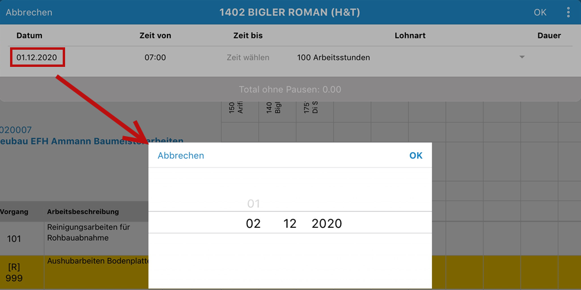Open Neubau EFH Ammann Baumeisterarbeiten project link
Screen dimensions: 581x290
coord(92,141)
